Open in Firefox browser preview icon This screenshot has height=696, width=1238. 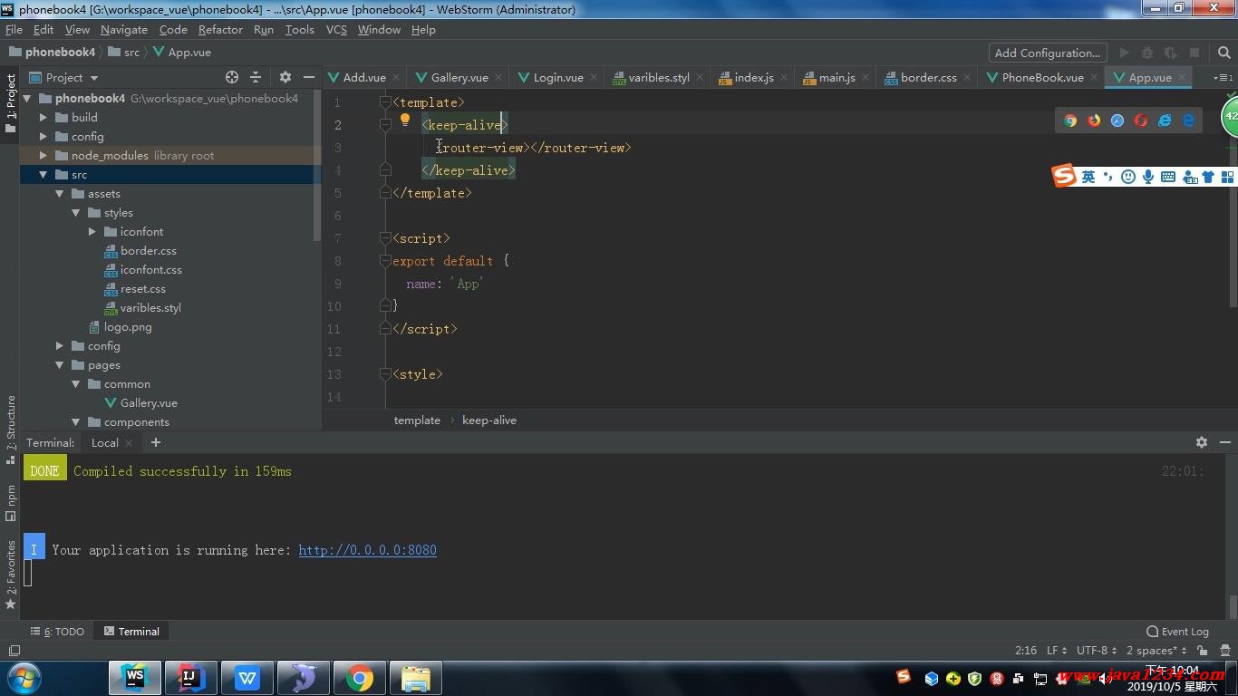(x=1094, y=121)
